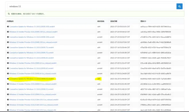Click the date "2021-04-29 01:02:39 CST"
The width and height of the screenshot is (189, 112).
(120, 100)
